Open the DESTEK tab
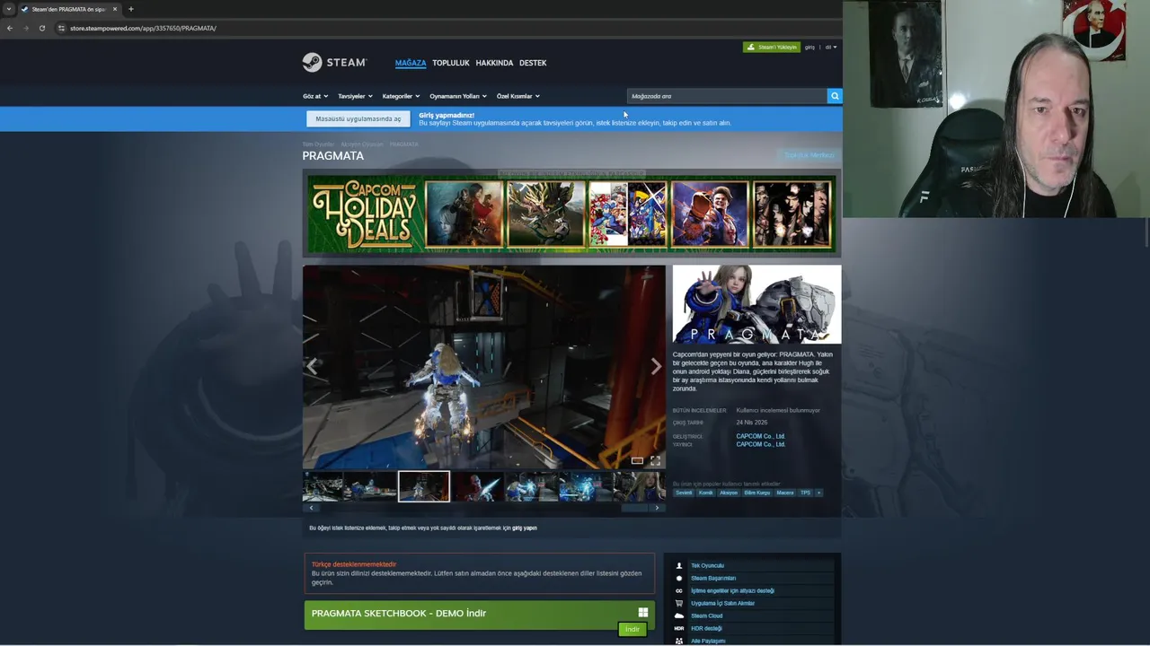Image resolution: width=1150 pixels, height=646 pixels. [533, 63]
